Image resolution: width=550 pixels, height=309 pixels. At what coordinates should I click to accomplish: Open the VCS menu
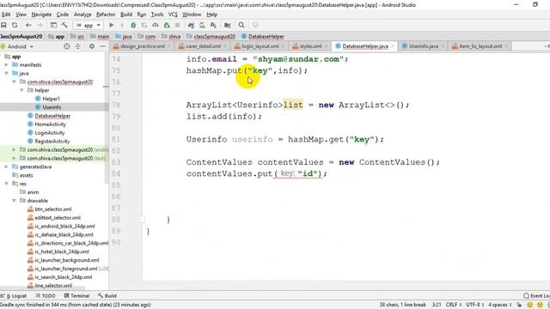point(173,15)
